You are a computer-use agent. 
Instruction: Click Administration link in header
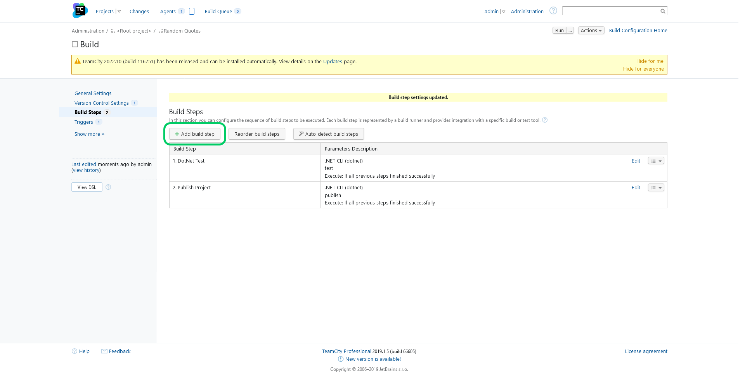[527, 12]
